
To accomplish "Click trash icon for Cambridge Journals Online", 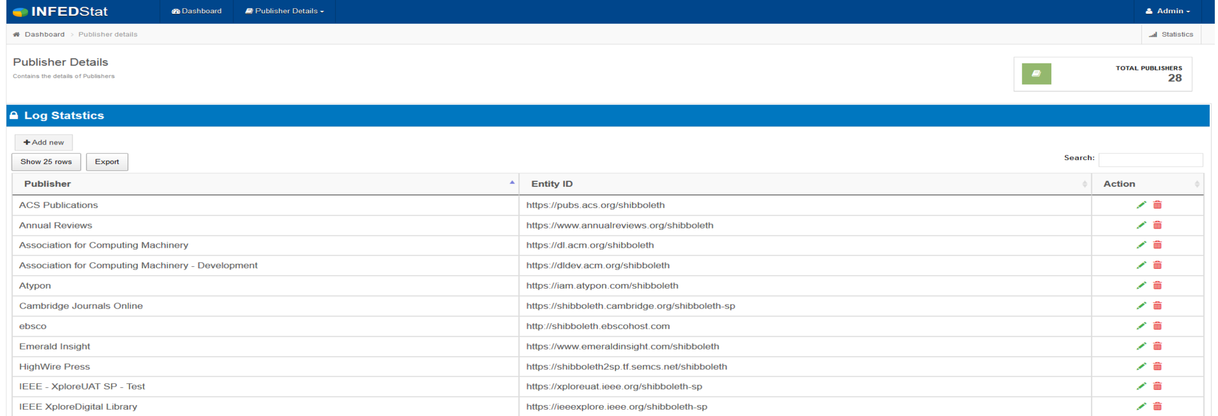I will click(x=1157, y=306).
